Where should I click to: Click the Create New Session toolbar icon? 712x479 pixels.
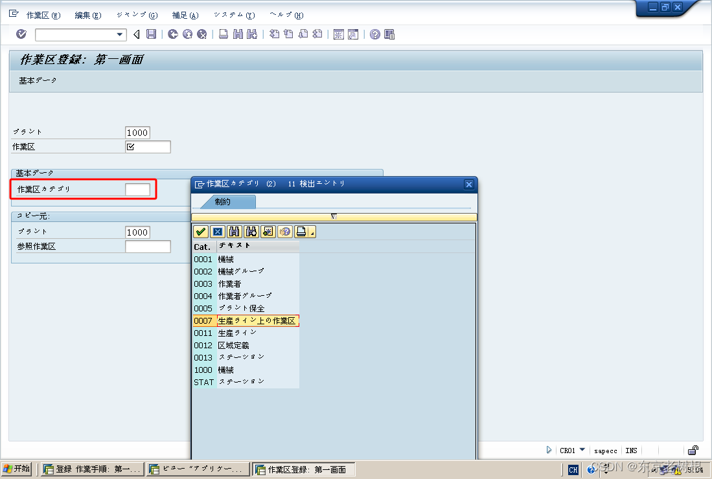339,34
